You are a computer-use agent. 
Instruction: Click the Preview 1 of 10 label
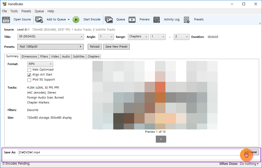point(155,132)
